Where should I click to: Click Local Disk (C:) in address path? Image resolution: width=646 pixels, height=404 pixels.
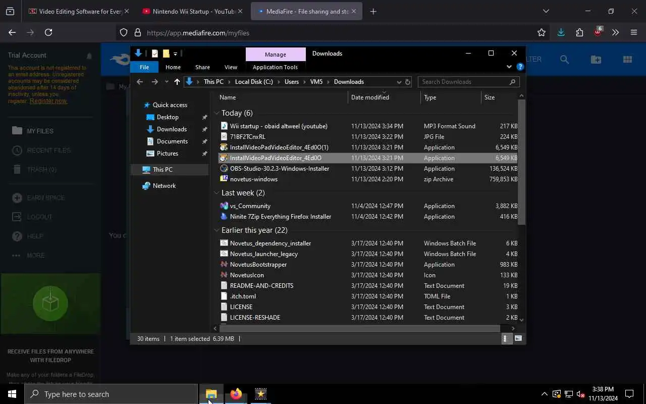254,82
